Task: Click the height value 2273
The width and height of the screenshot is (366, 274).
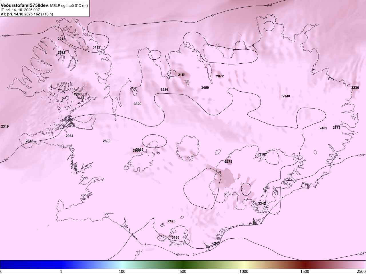Action: (x=228, y=162)
